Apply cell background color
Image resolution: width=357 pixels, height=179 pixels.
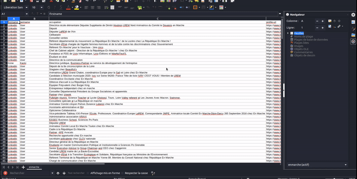[x=212, y=8]
